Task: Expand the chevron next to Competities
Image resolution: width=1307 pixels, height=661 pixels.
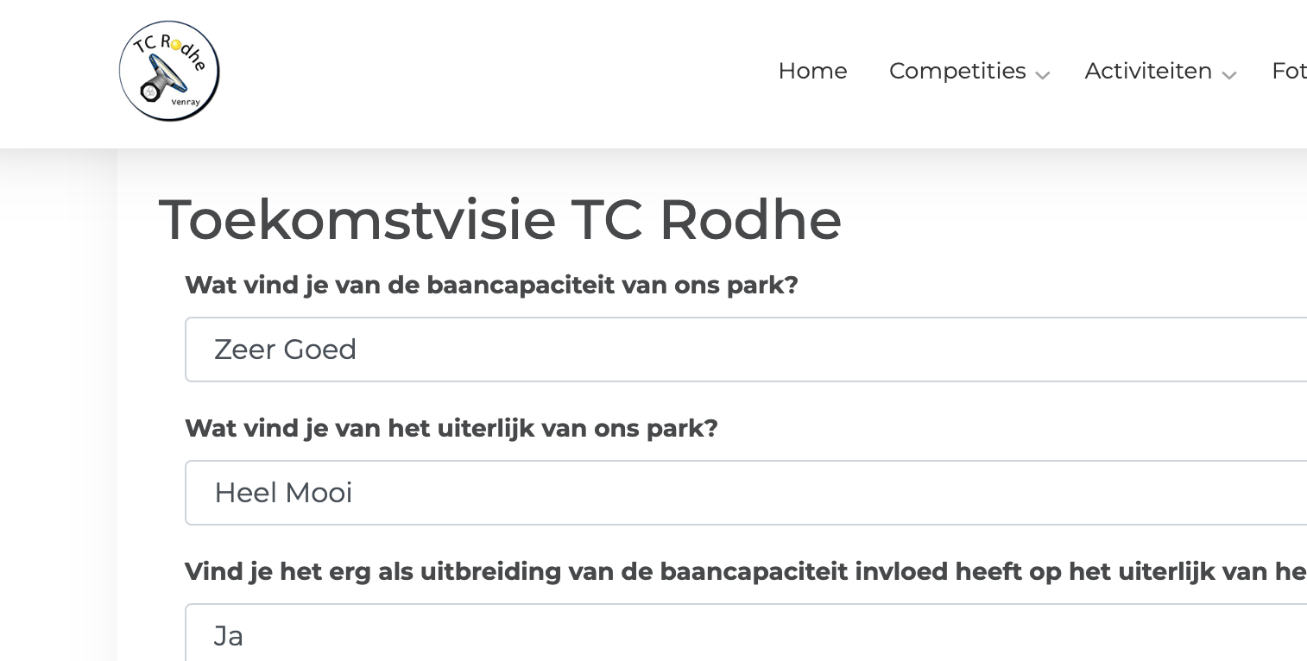Action: coord(1043,75)
